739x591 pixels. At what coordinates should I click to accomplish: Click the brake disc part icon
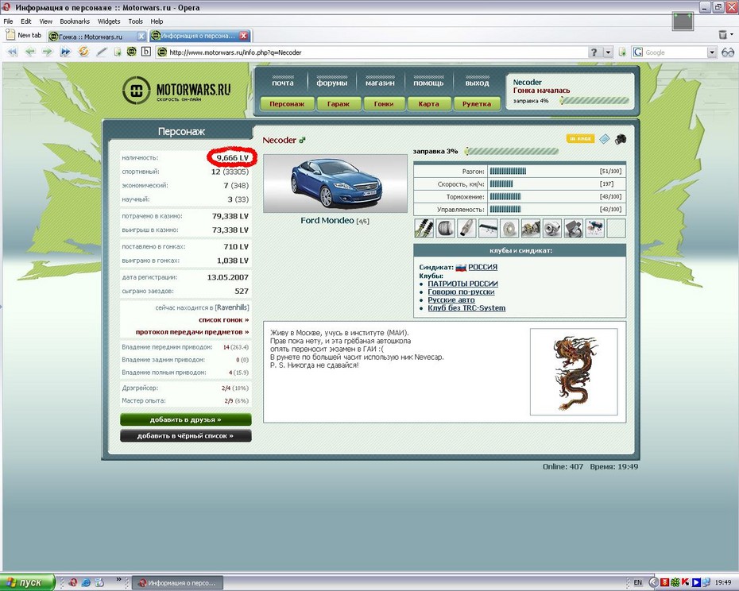509,228
